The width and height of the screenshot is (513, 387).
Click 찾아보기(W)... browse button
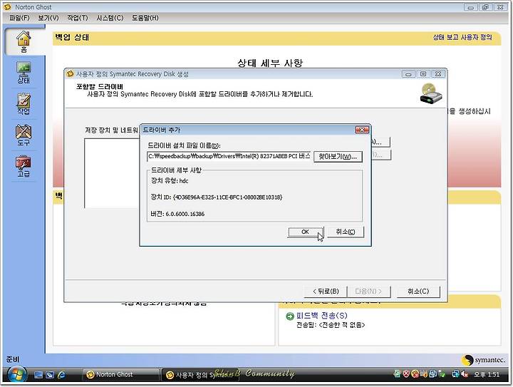[x=338, y=157]
